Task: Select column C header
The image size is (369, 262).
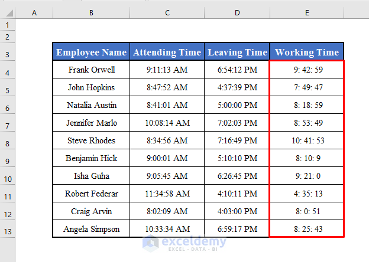Action: (x=167, y=12)
